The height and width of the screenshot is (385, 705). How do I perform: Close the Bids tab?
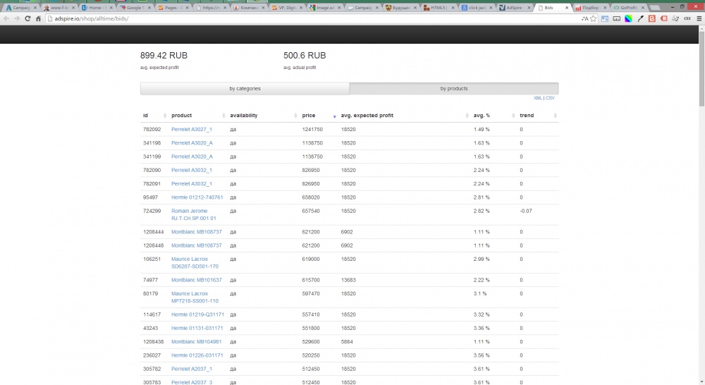(x=567, y=8)
